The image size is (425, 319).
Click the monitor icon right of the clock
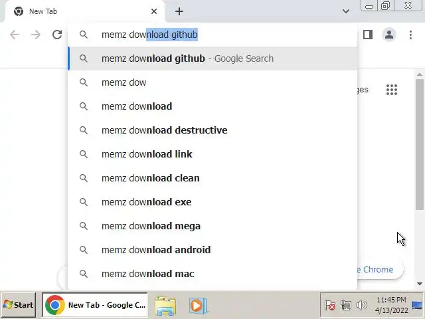point(418,305)
